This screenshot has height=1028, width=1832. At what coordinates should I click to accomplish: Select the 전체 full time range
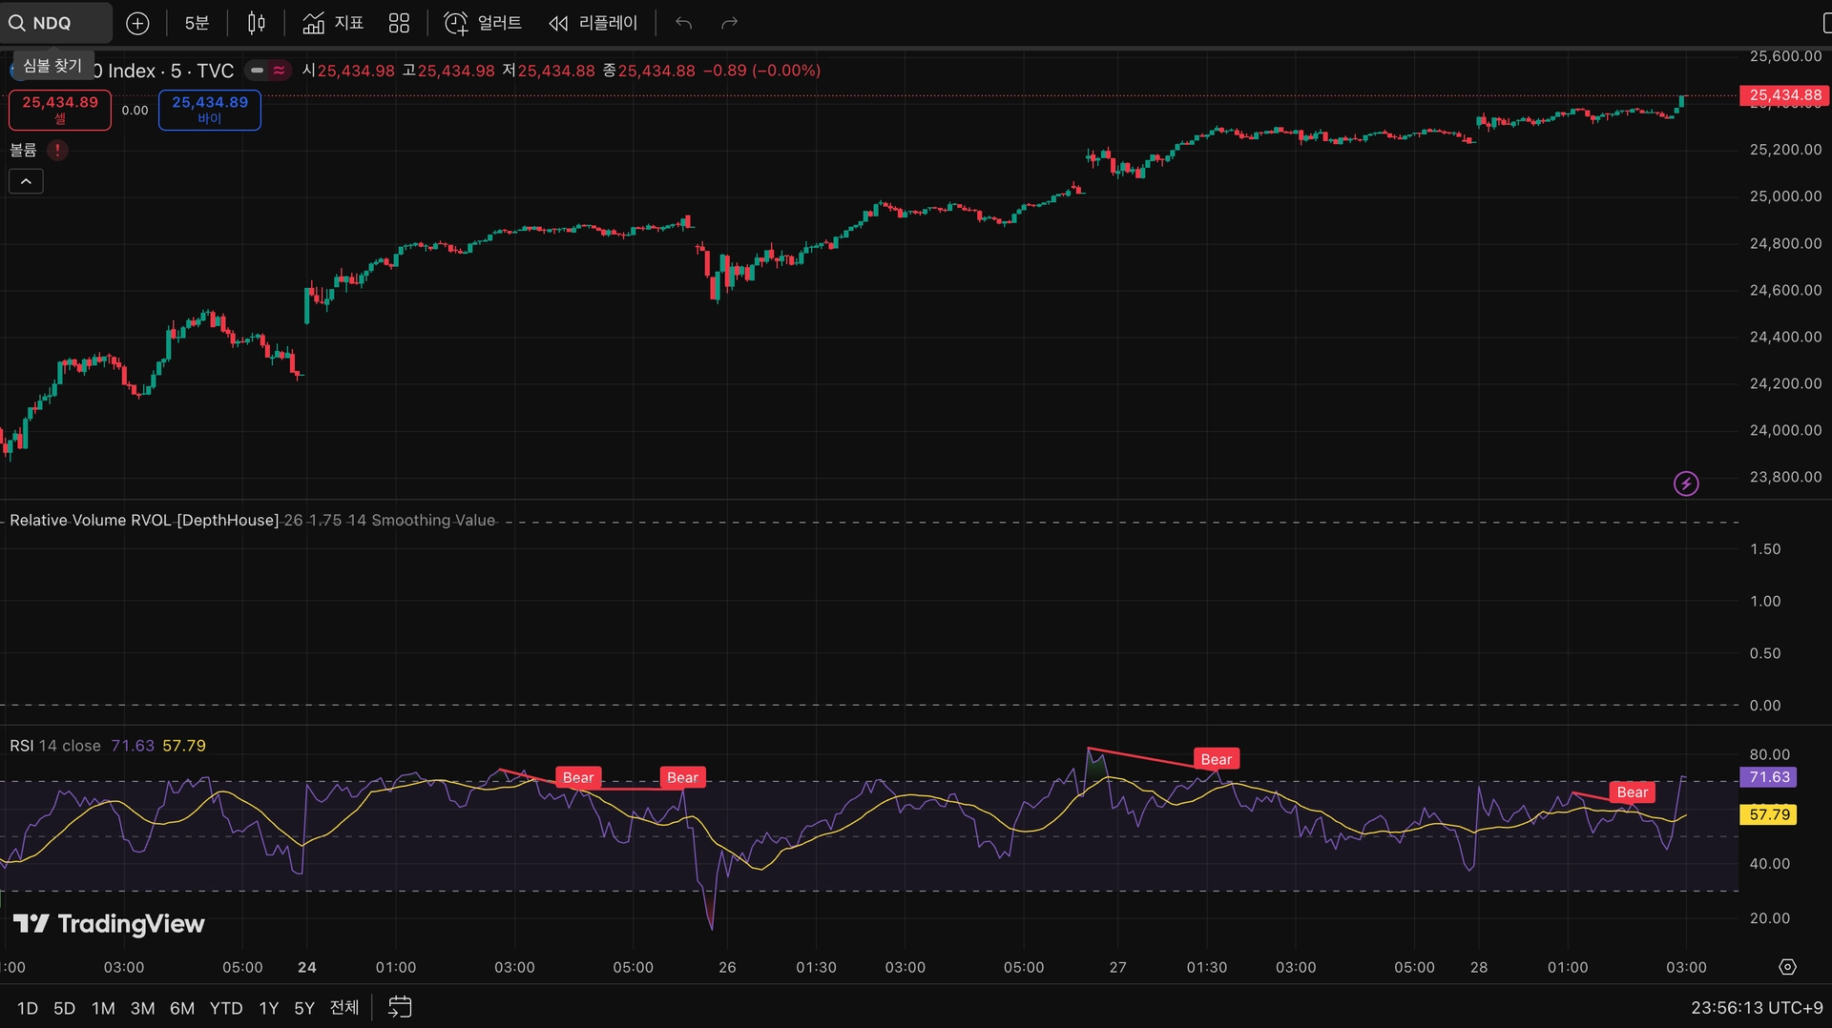tap(344, 1008)
